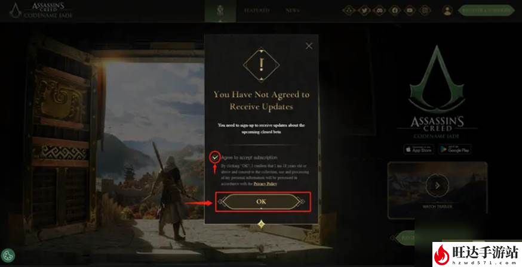The height and width of the screenshot is (267, 522).
Task: Click the Codename Jade logo top left
Action: pos(41,11)
